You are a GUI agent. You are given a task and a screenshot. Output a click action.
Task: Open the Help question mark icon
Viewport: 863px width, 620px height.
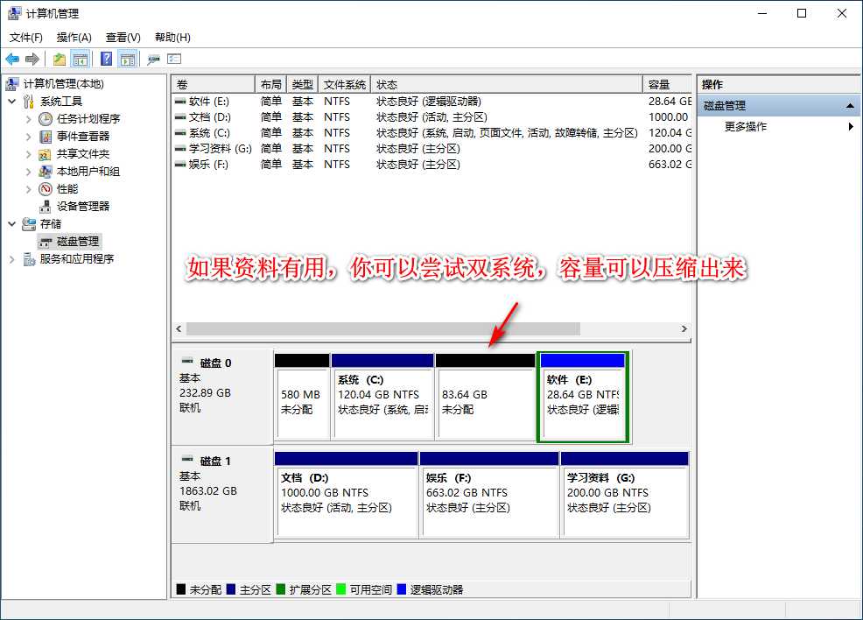tap(106, 59)
